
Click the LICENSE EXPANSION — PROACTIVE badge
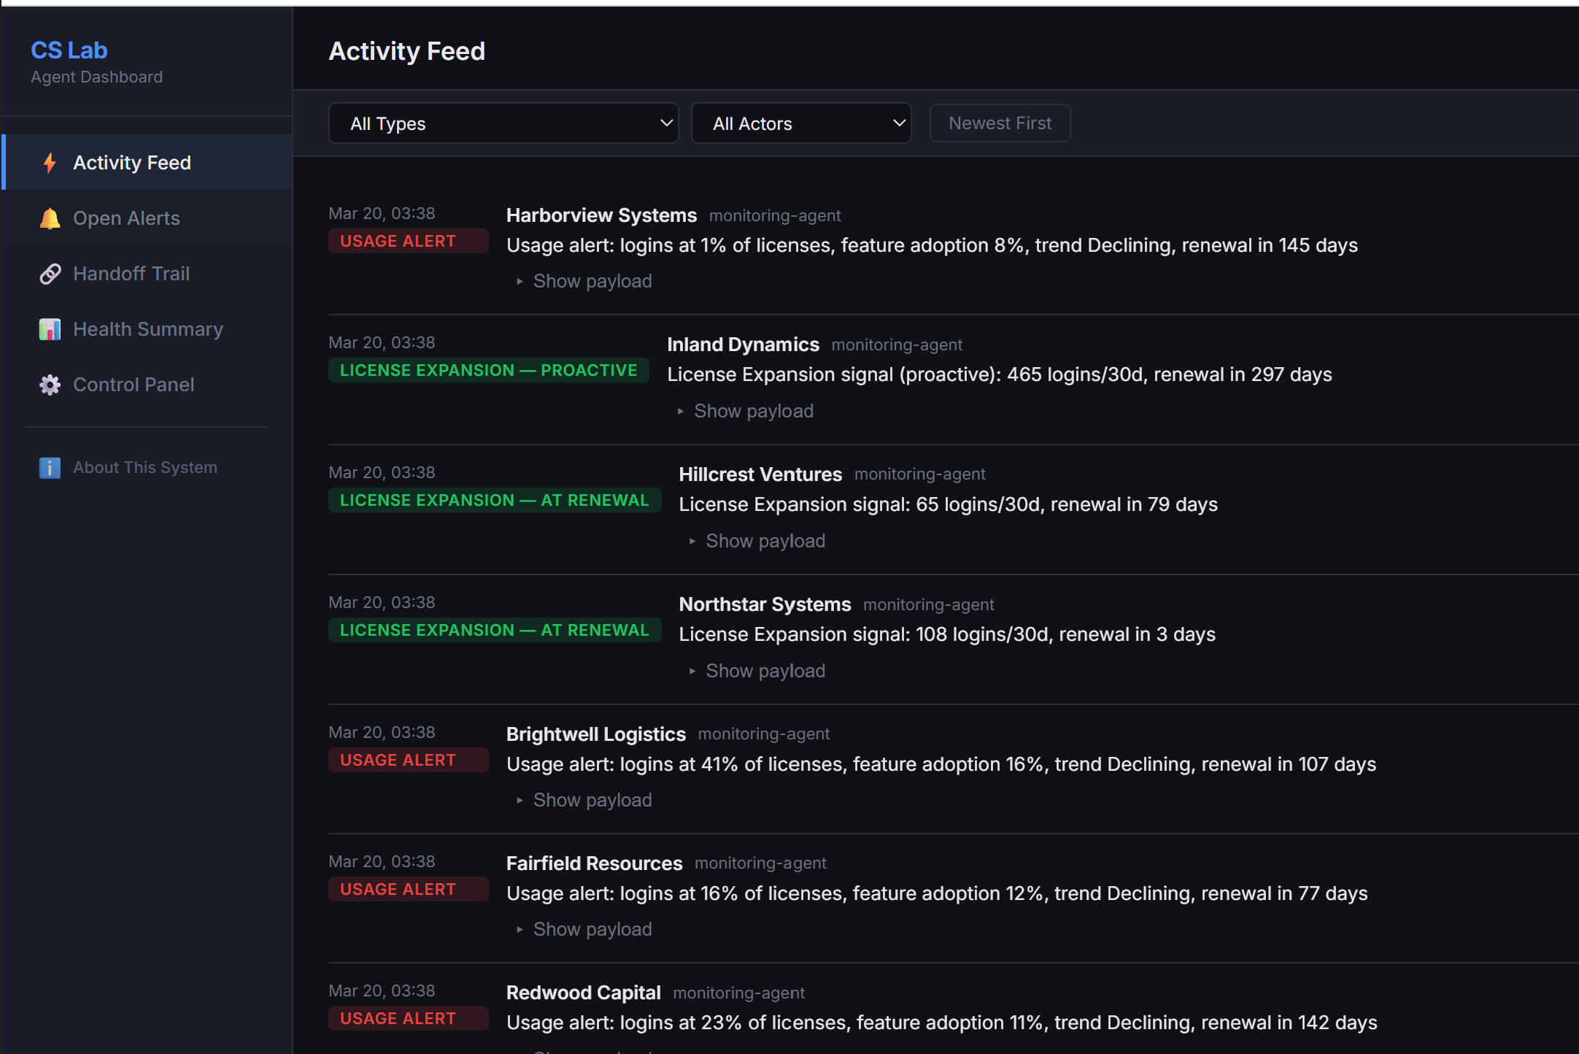coord(489,370)
